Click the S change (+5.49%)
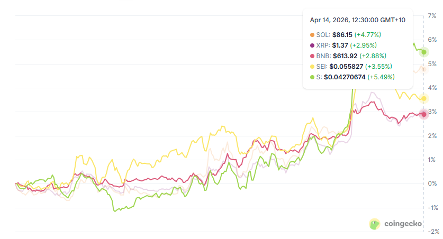The image size is (443, 239). coord(381,77)
